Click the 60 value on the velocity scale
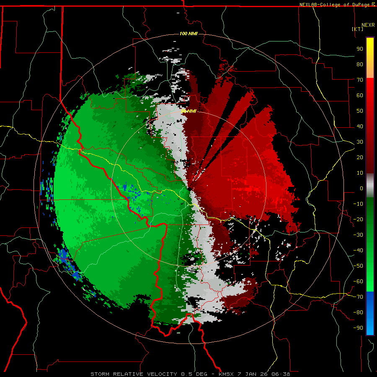The width and height of the screenshot is (377, 377). pyautogui.click(x=360, y=95)
